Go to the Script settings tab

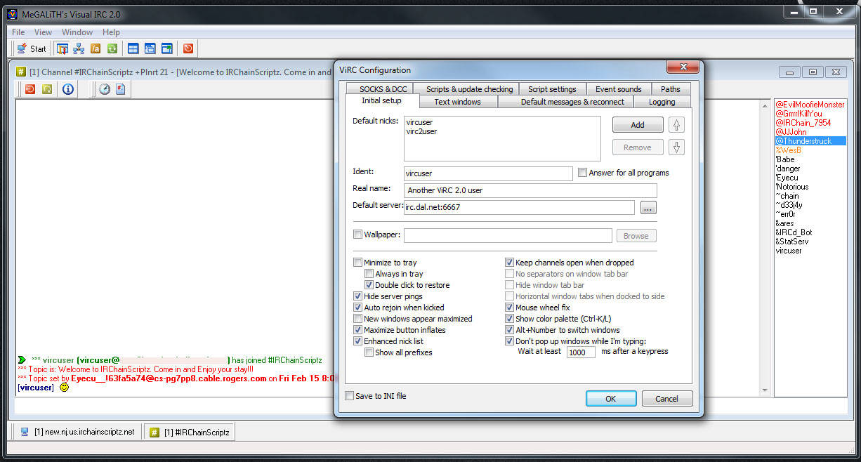coord(552,89)
